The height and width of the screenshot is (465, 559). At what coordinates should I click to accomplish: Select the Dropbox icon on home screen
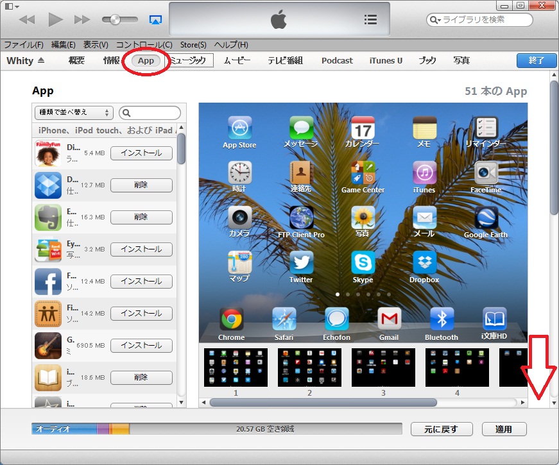point(424,262)
